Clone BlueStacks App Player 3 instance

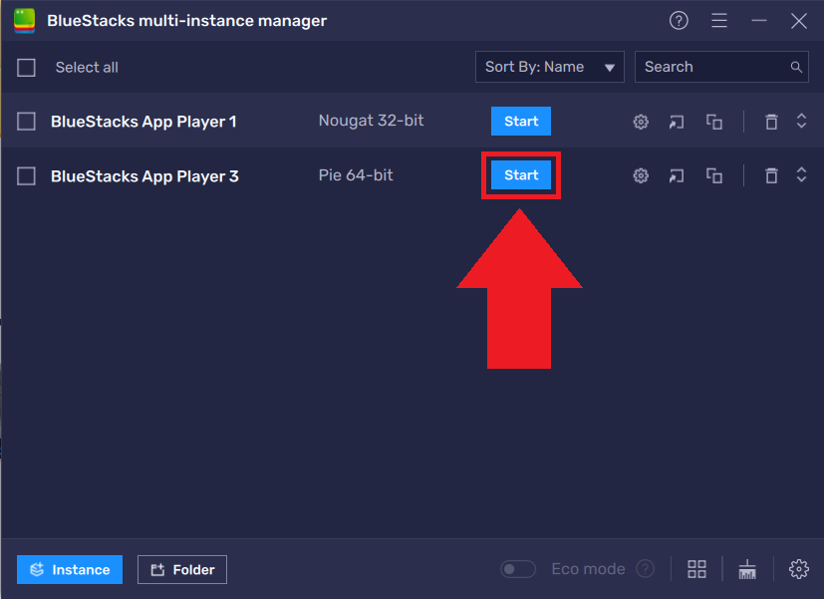(x=713, y=174)
